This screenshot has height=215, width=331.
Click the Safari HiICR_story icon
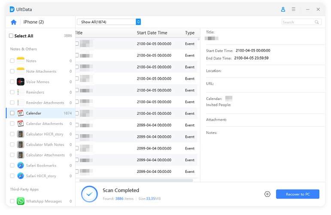tap(21, 176)
